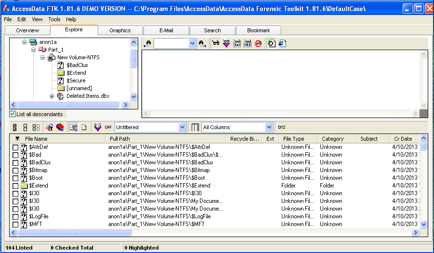Open the viewer search term dropdown

pyautogui.click(x=192, y=43)
